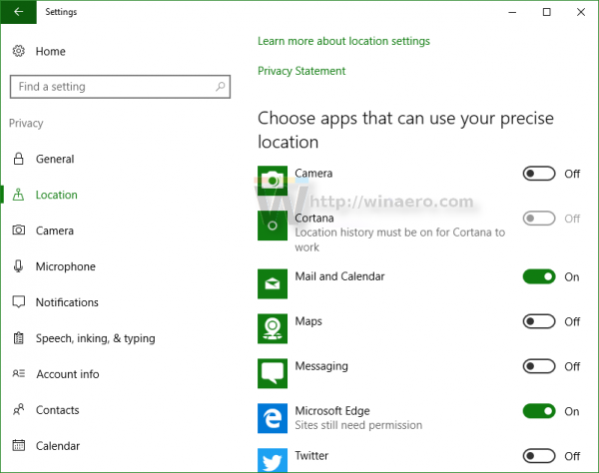This screenshot has width=599, height=473.
Task: Click the Maps app tile icon
Action: [273, 328]
